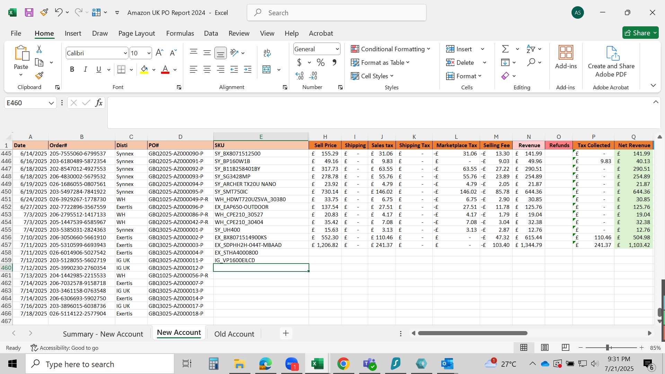Click the Orientation text-angle icon
Screen dimensions: 665x374
point(234,53)
